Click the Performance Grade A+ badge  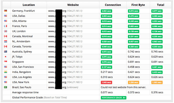point(114,98)
